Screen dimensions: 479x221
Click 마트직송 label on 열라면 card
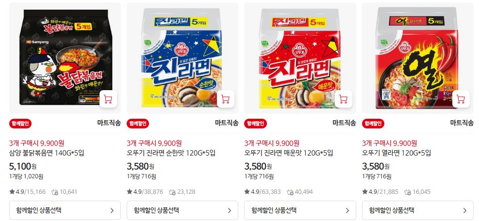tap(462, 123)
